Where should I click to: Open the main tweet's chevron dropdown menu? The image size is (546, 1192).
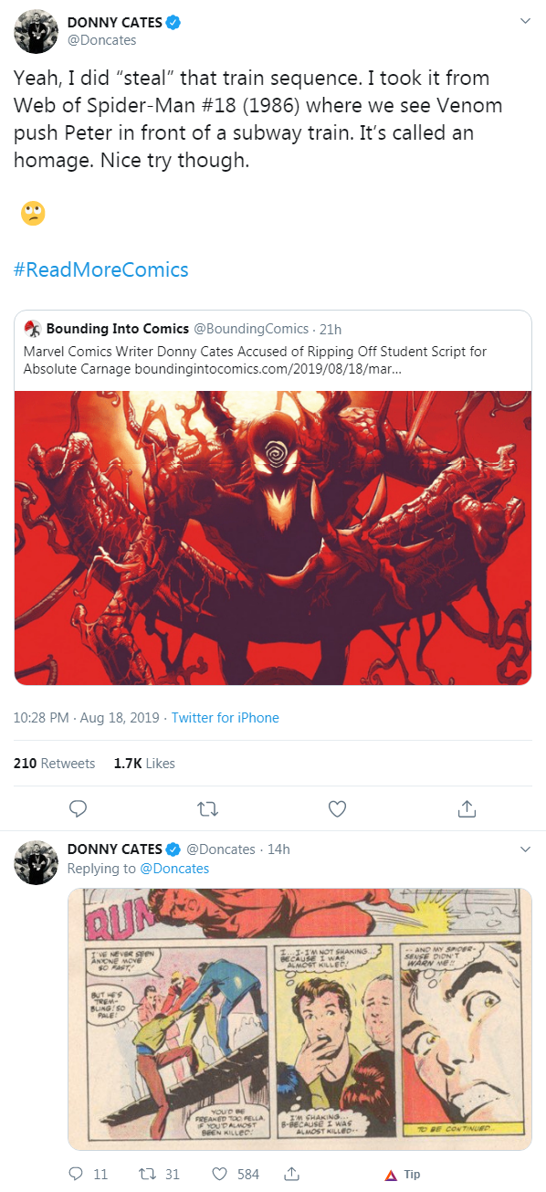click(525, 20)
